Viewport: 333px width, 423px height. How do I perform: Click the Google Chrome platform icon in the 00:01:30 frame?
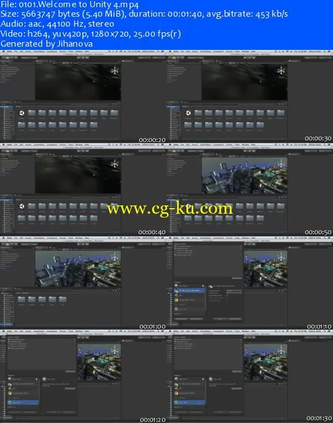click(x=176, y=393)
